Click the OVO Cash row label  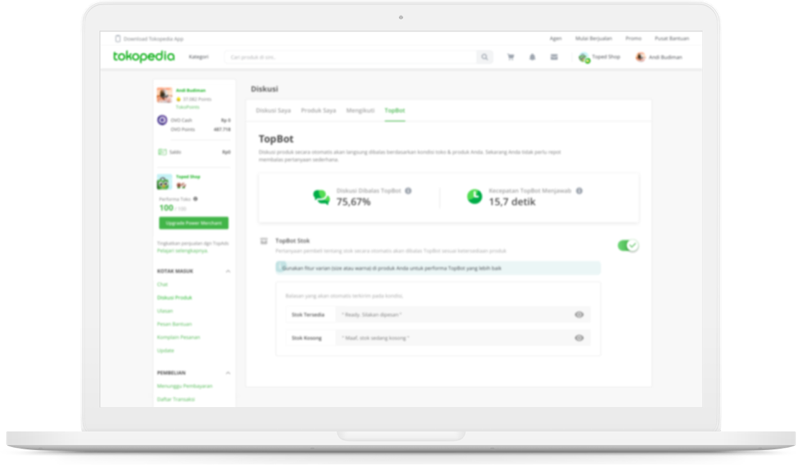tap(181, 120)
